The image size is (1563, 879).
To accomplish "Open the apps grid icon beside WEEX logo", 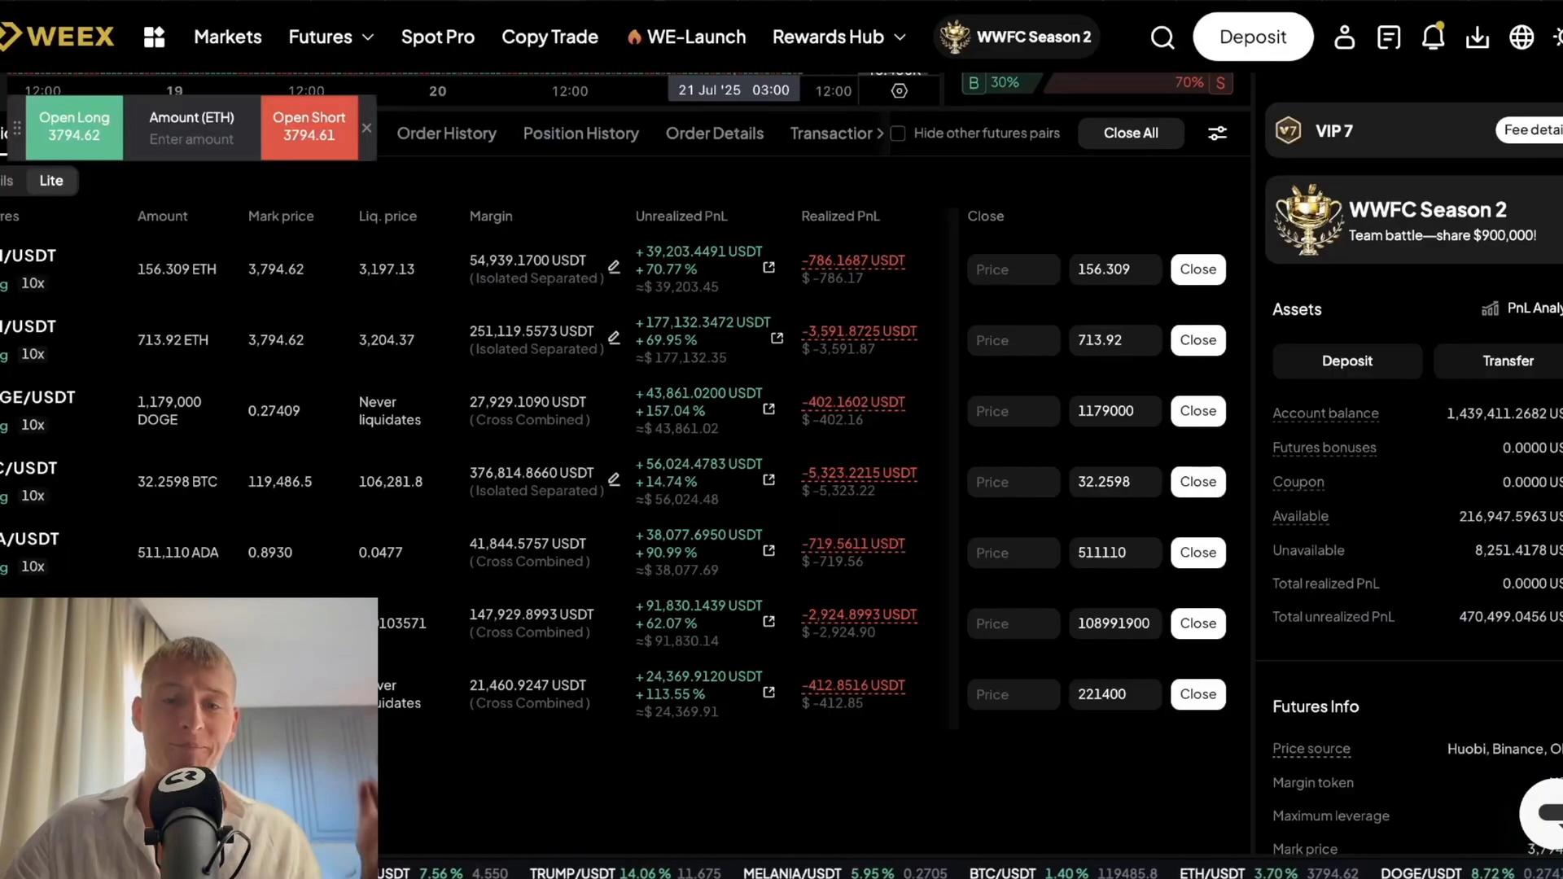I will [154, 37].
